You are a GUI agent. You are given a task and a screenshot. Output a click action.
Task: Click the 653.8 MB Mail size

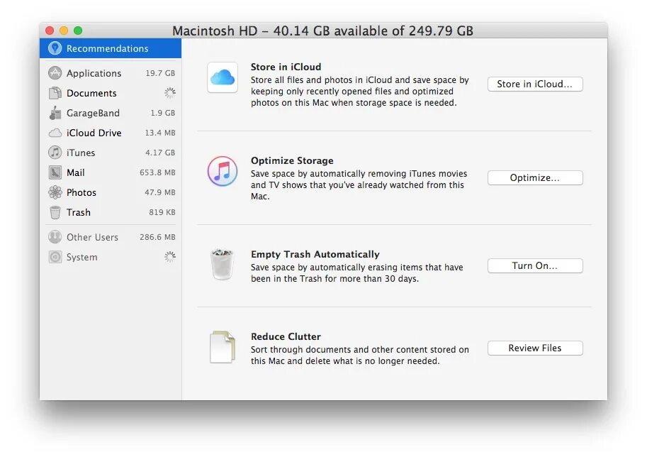pos(157,172)
